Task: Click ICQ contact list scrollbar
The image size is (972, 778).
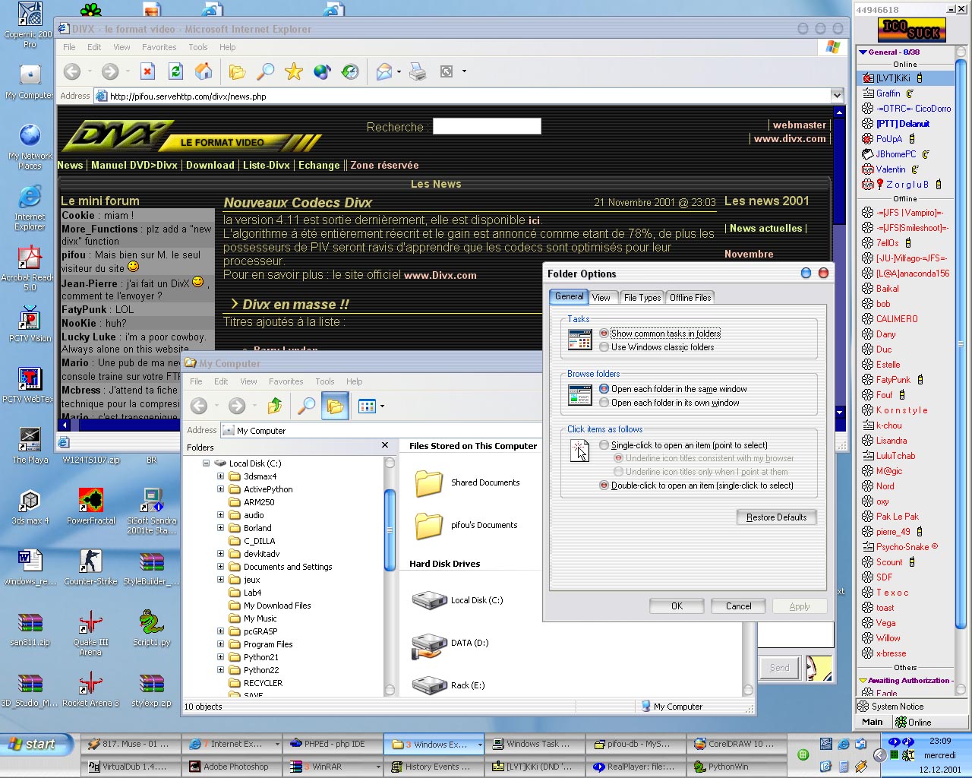Action: click(x=961, y=343)
